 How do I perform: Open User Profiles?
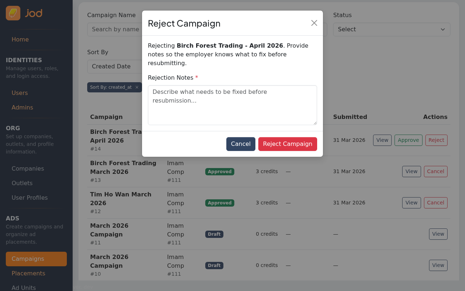[30, 198]
